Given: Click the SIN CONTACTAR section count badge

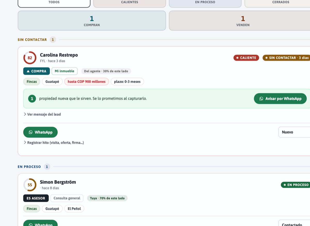Looking at the screenshot, I should pos(53,40).
